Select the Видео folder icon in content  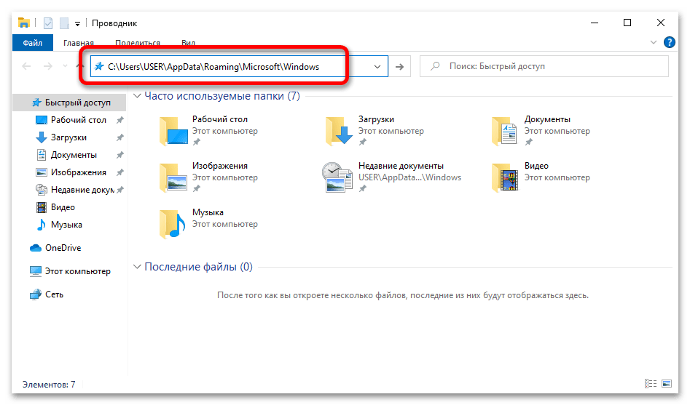pos(505,177)
